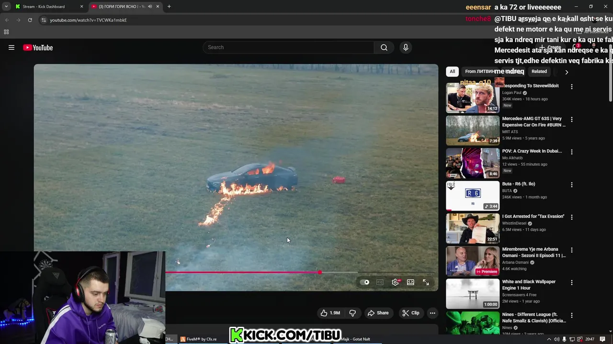Open 'Responding To Stevewilldoit' thumbnail

click(x=473, y=98)
